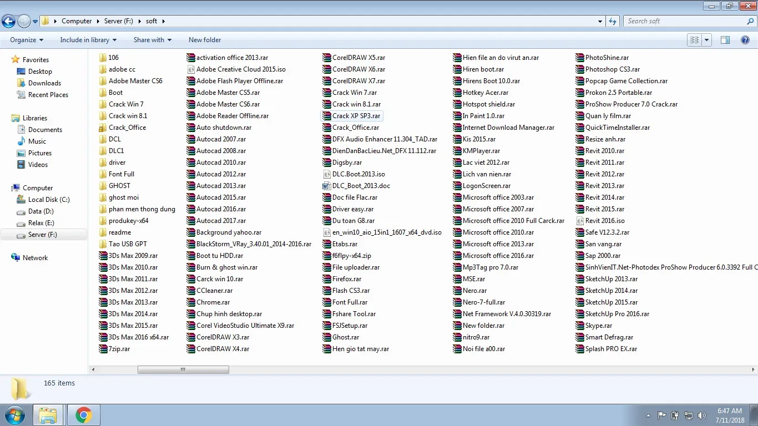Toggle the preview pane button

pyautogui.click(x=725, y=40)
